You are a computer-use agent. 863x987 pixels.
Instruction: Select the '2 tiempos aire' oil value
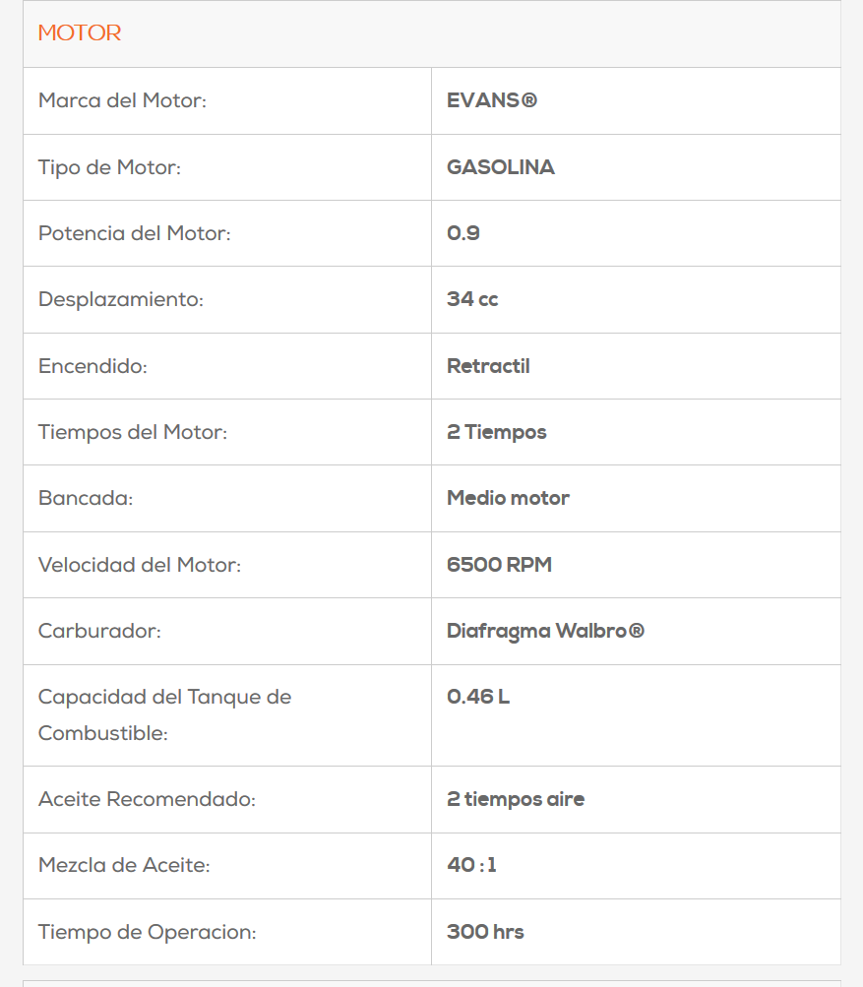tap(516, 799)
